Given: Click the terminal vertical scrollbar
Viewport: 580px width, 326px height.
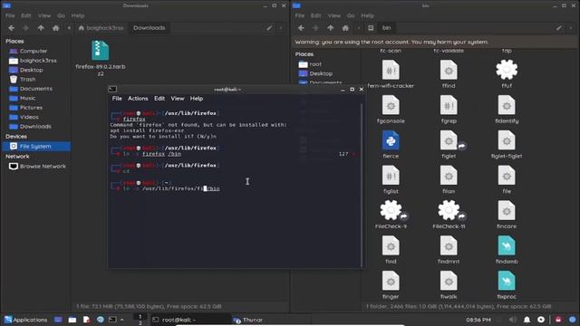Looking at the screenshot, I should [362, 185].
